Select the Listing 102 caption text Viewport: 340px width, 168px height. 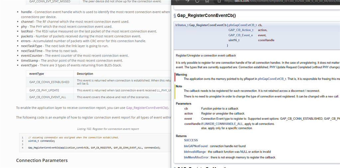click(x=108, y=129)
